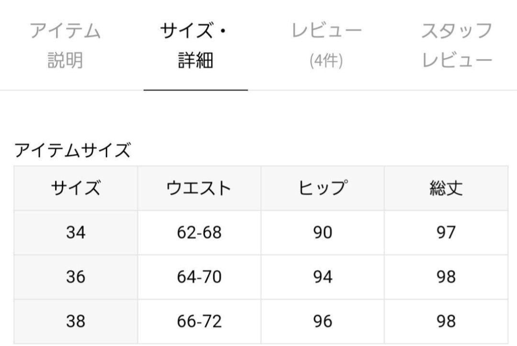
Task: Click the hip value 94
Action: tap(323, 277)
